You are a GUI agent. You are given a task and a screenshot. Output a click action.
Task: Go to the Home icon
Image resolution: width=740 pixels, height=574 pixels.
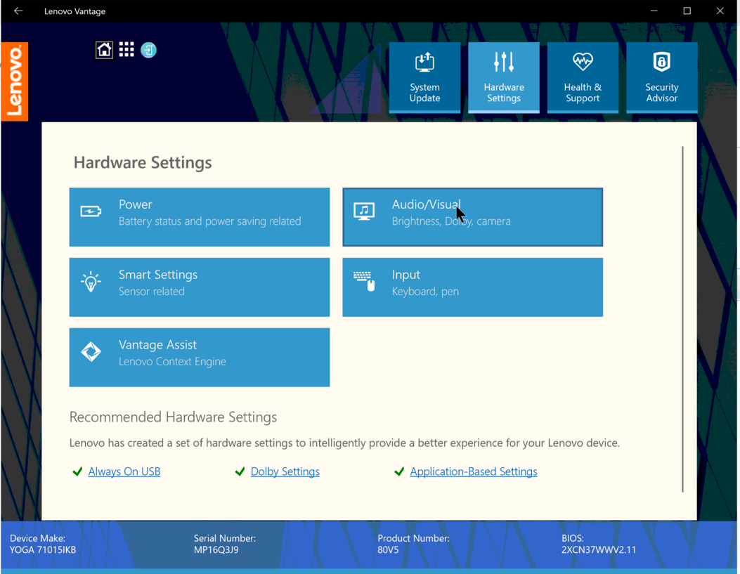click(104, 49)
